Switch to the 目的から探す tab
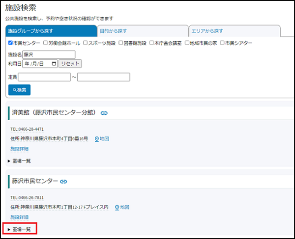 [143, 31]
